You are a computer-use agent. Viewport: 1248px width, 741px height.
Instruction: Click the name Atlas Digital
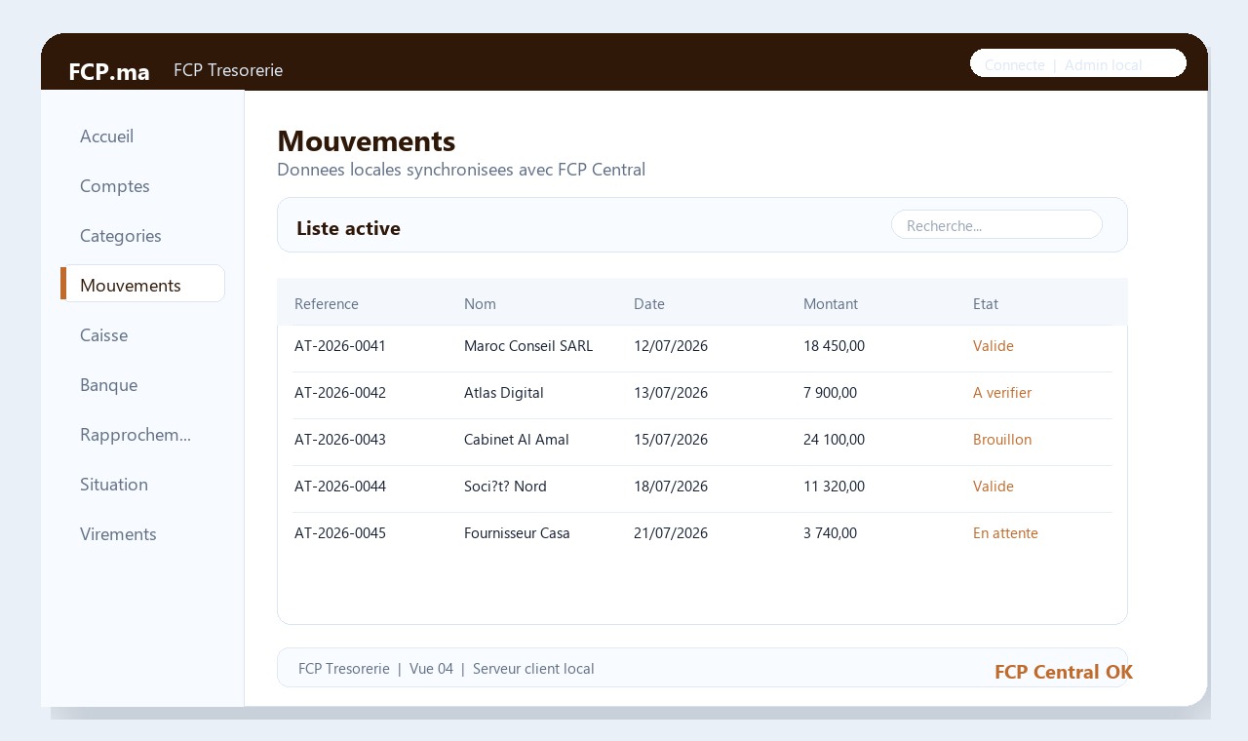coord(504,393)
